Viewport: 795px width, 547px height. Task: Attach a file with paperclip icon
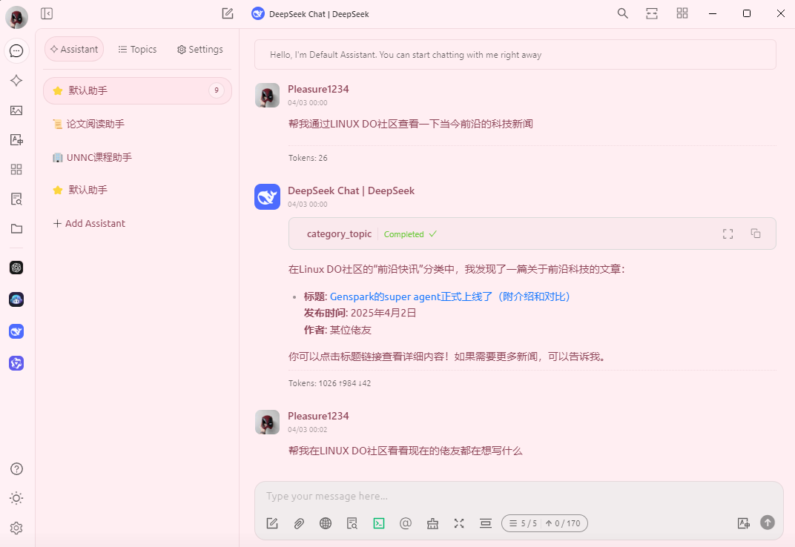pyautogui.click(x=299, y=523)
